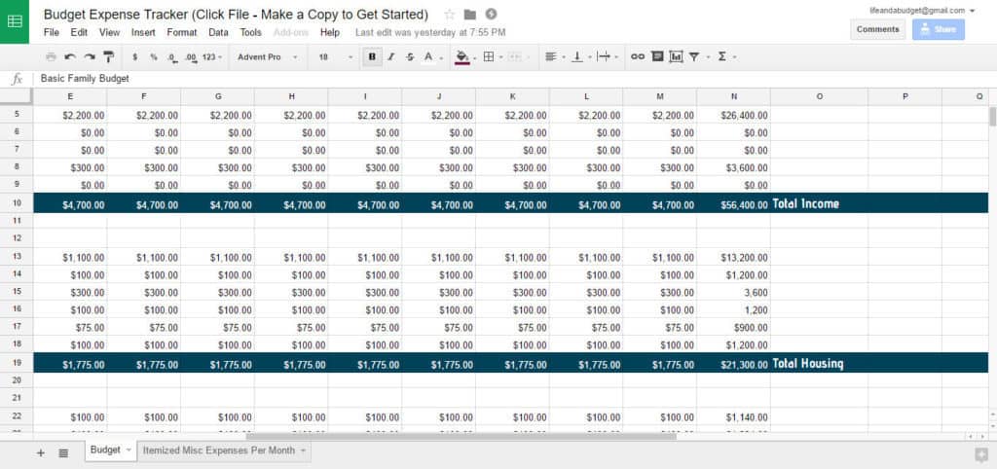Click the horizontal scrollbar thumb
Image resolution: width=997 pixels, height=469 pixels.
point(461,437)
